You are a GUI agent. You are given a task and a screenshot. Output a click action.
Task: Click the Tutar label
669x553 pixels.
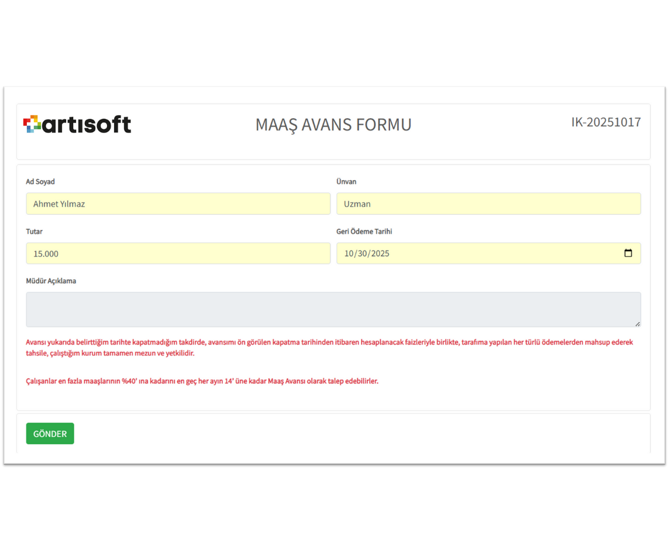coord(34,232)
